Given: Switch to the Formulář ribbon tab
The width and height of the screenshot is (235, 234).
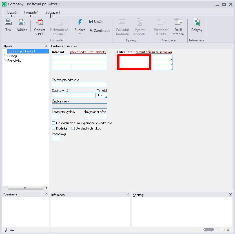Looking at the screenshot, I should (31, 12).
